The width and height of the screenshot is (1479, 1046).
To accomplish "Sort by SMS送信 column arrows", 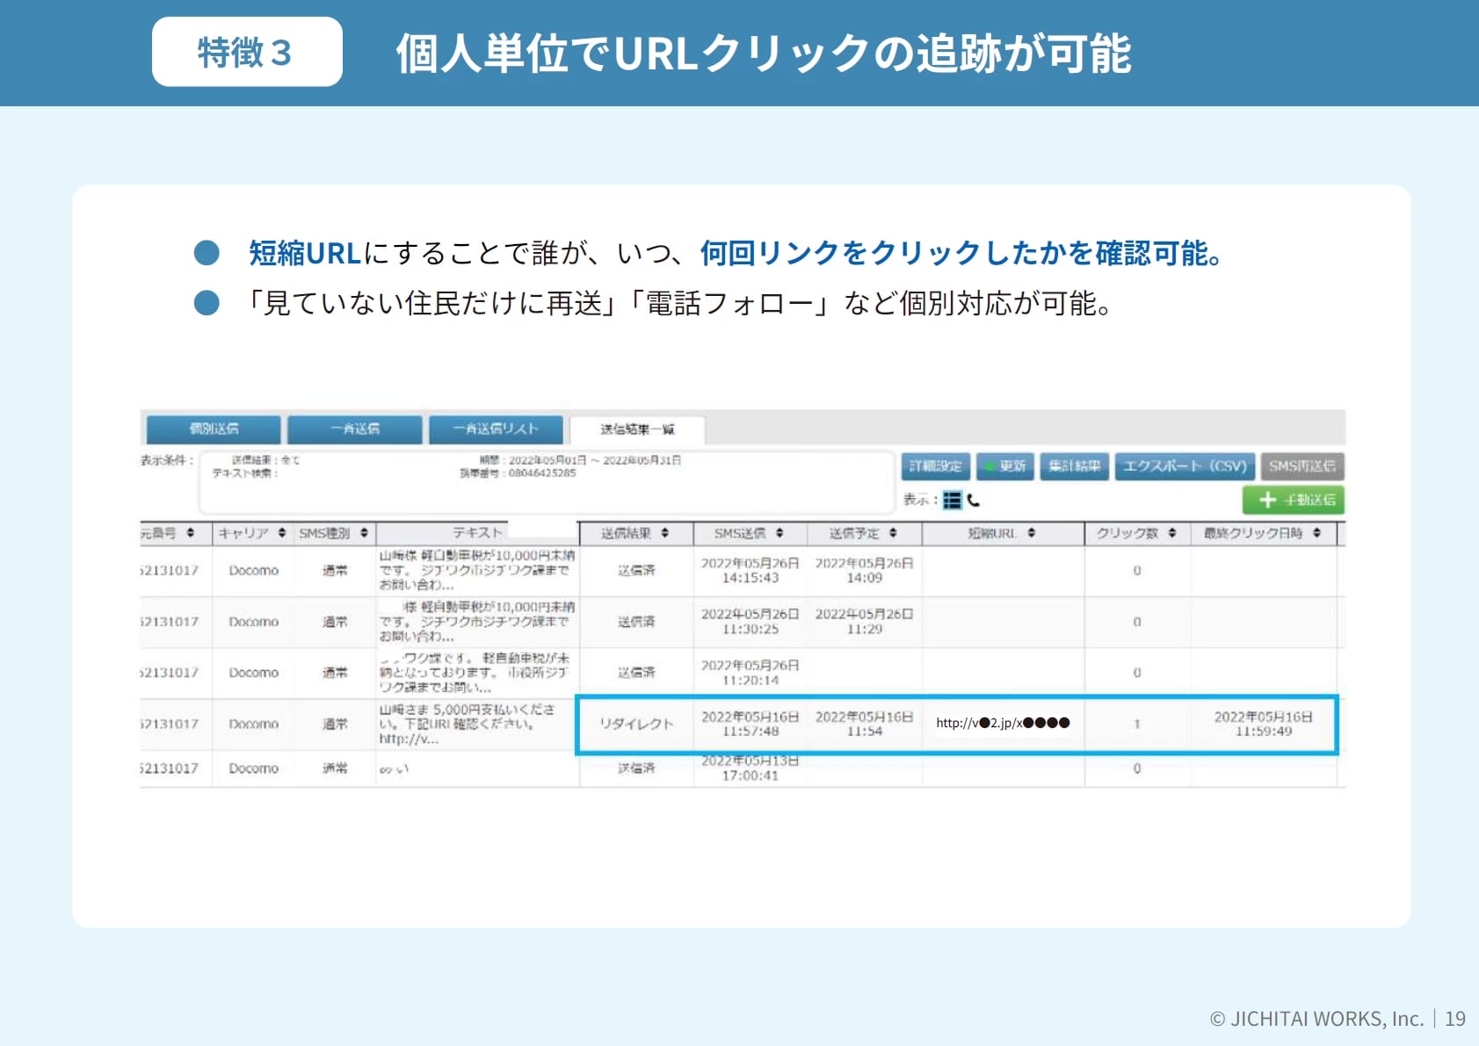I will 779,533.
